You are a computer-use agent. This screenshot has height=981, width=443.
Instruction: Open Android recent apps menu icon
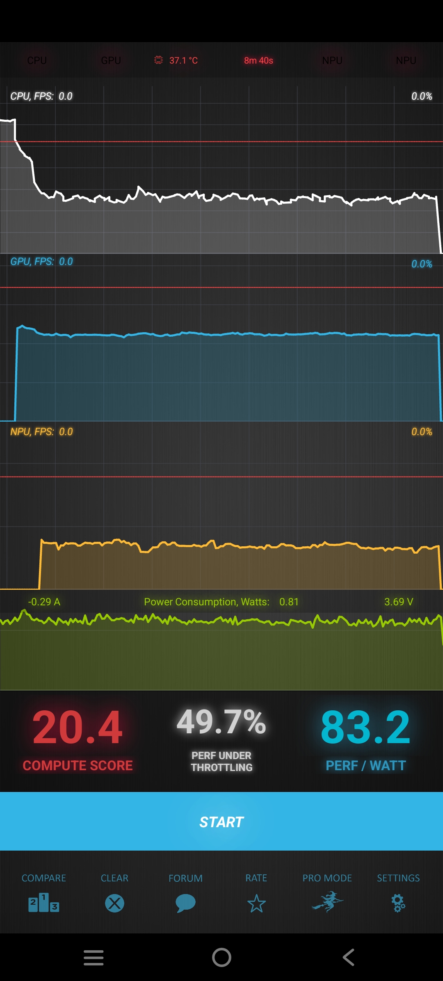click(x=94, y=958)
